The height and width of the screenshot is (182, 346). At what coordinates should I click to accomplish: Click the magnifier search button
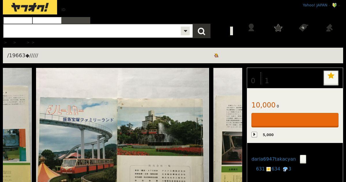202,31
